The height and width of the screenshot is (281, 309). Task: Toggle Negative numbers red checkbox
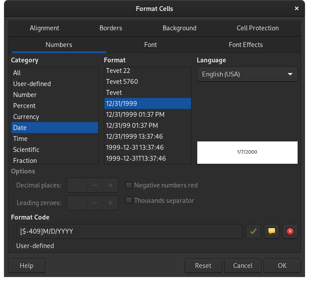coord(129,185)
